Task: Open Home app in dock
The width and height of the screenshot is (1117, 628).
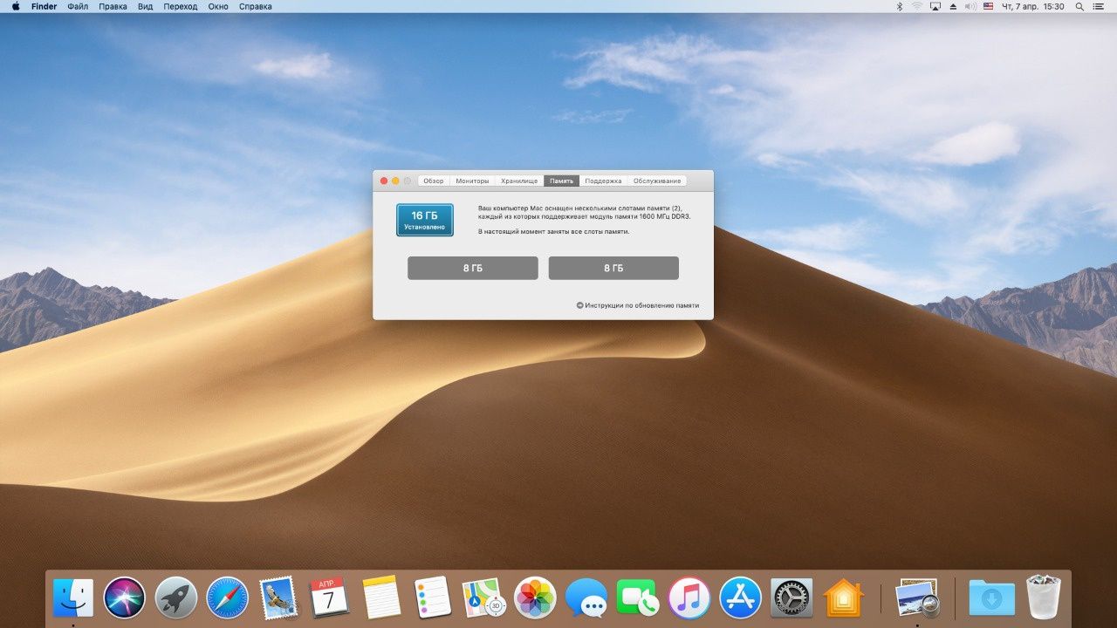Action: click(x=843, y=597)
